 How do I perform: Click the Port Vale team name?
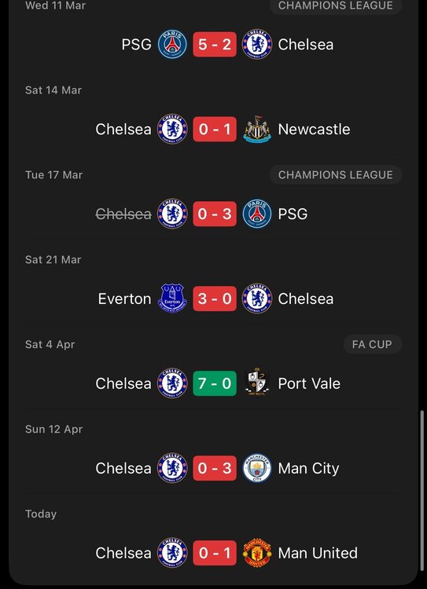[x=309, y=383]
